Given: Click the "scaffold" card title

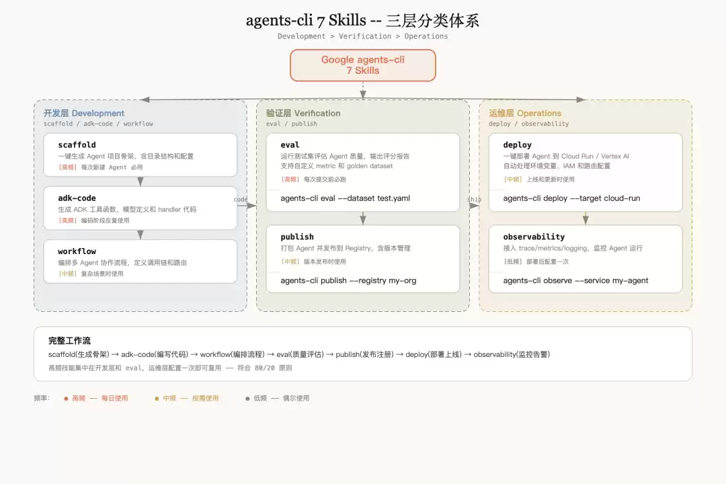Looking at the screenshot, I should click(77, 145).
